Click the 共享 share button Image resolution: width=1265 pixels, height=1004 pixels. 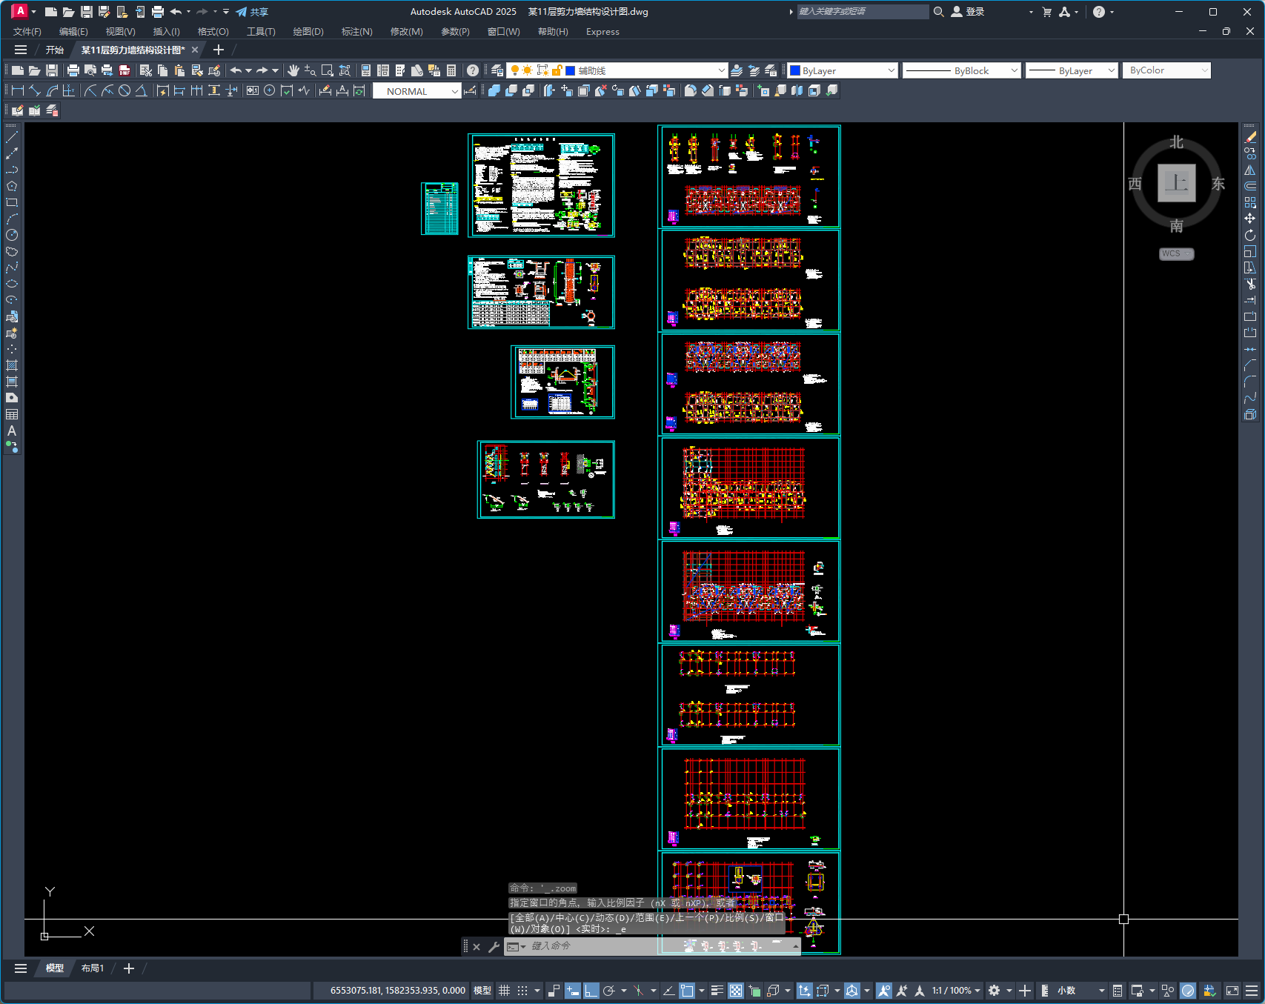click(x=252, y=12)
